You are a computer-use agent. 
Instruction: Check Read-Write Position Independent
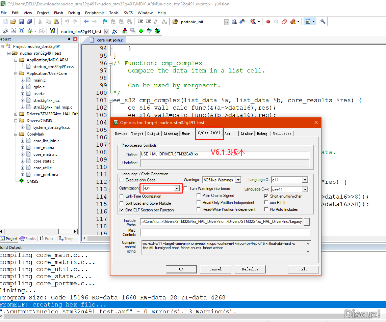[199, 209]
